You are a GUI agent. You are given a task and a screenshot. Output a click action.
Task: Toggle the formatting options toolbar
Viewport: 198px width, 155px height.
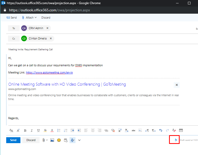tap(72, 140)
